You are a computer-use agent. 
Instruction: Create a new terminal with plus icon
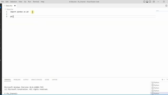click(162, 80)
